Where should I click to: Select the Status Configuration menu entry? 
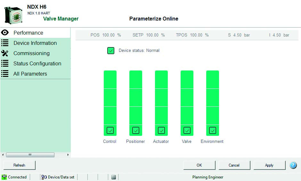tap(37, 63)
